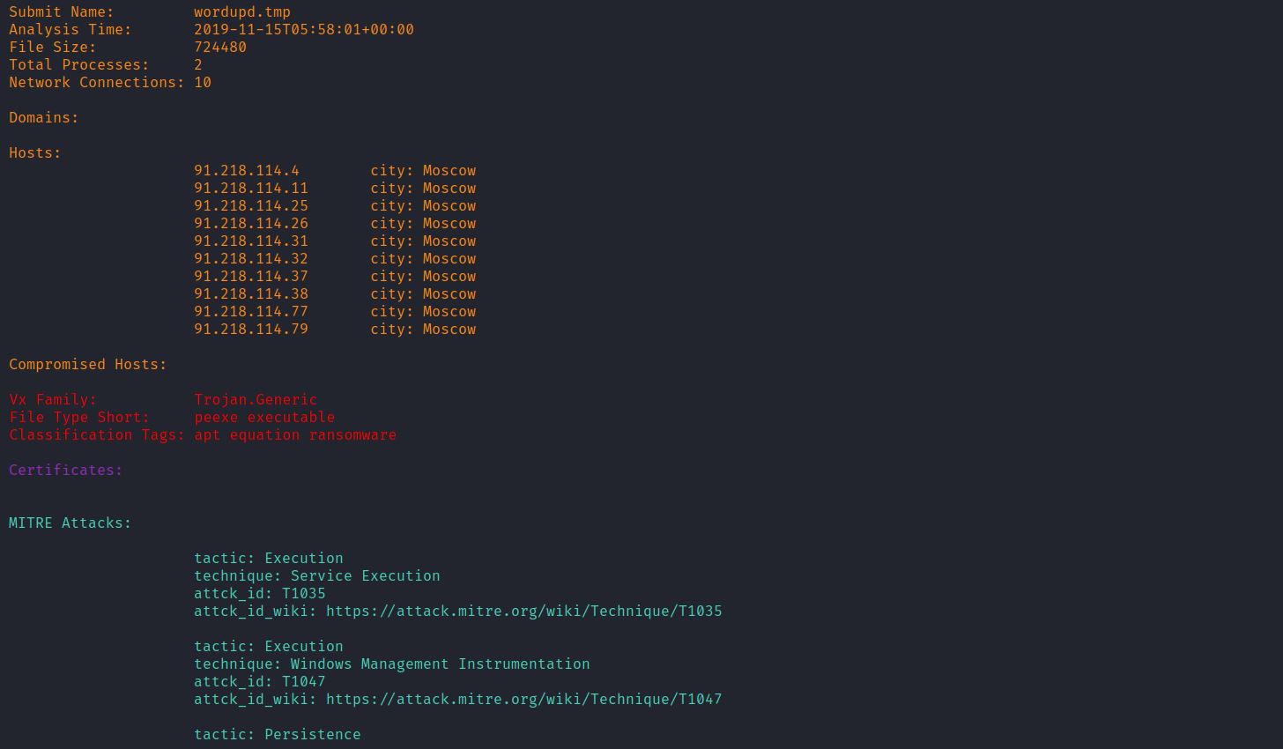Select host IP 91.218.114.31
Viewport: 1283px width, 749px height.
pyautogui.click(x=251, y=241)
